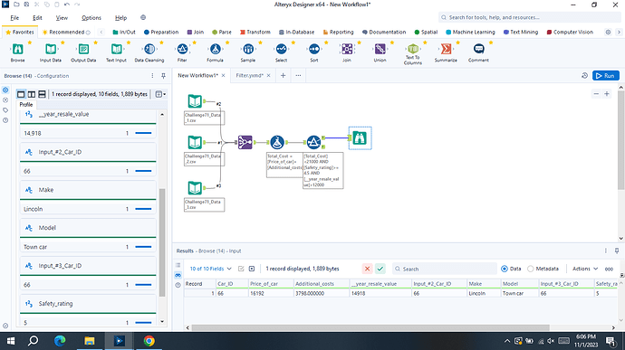The width and height of the screenshot is (625, 350).
Task: Run the workflow
Action: 605,76
